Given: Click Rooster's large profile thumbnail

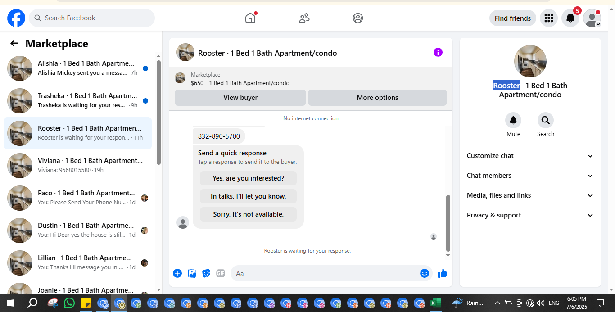Looking at the screenshot, I should coord(530,61).
